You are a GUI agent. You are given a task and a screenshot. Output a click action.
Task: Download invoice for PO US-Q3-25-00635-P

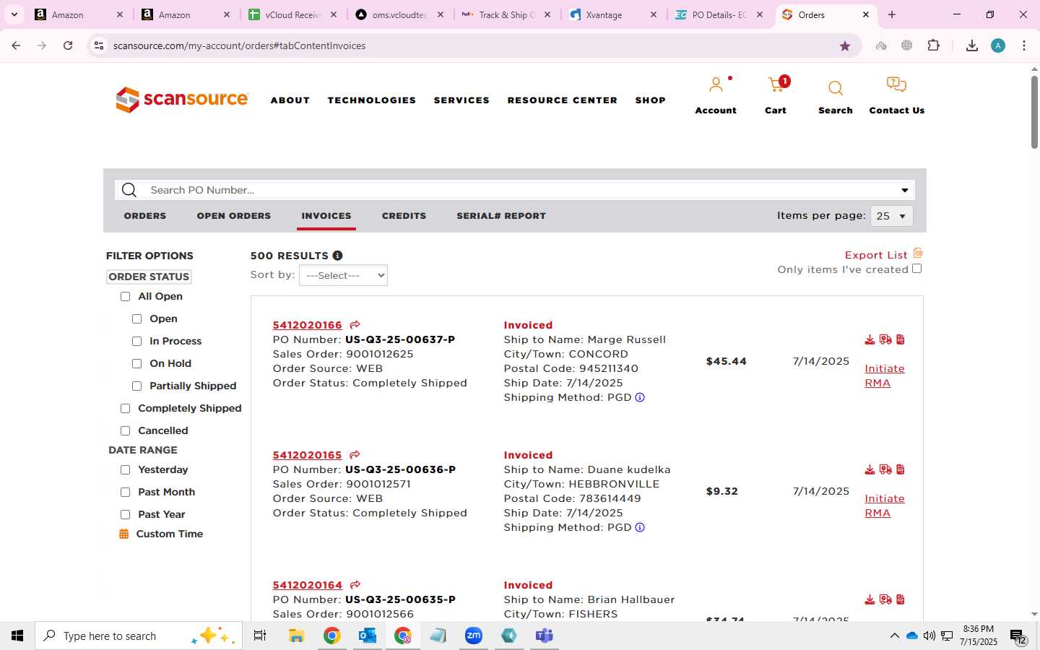click(870, 599)
